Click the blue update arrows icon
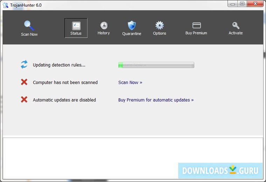Viewport: 266px width, 182px height. coord(24,64)
